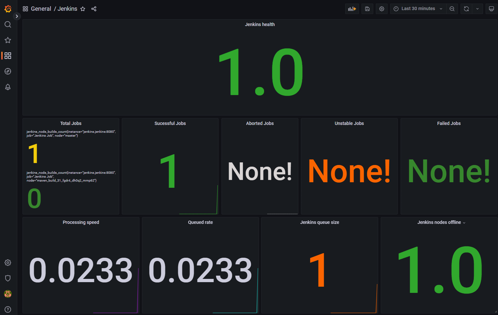Expand the Jenkins nodes offline panel chevron
The image size is (498, 315).
pos(464,223)
